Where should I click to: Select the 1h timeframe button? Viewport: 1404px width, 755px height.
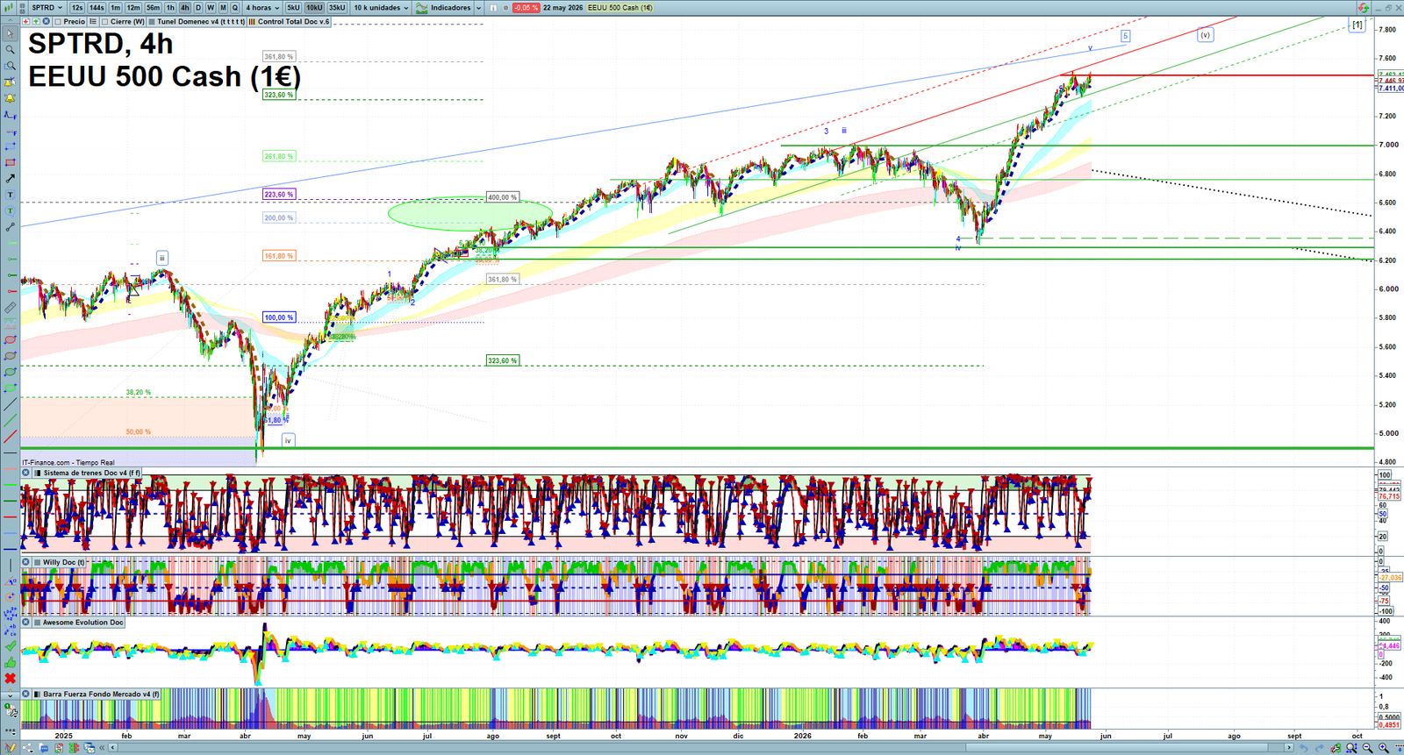click(x=170, y=8)
